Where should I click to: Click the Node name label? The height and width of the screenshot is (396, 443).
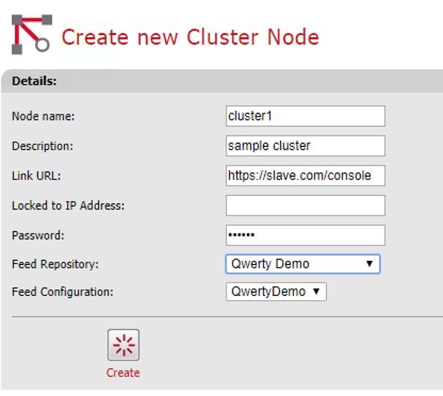click(x=43, y=116)
